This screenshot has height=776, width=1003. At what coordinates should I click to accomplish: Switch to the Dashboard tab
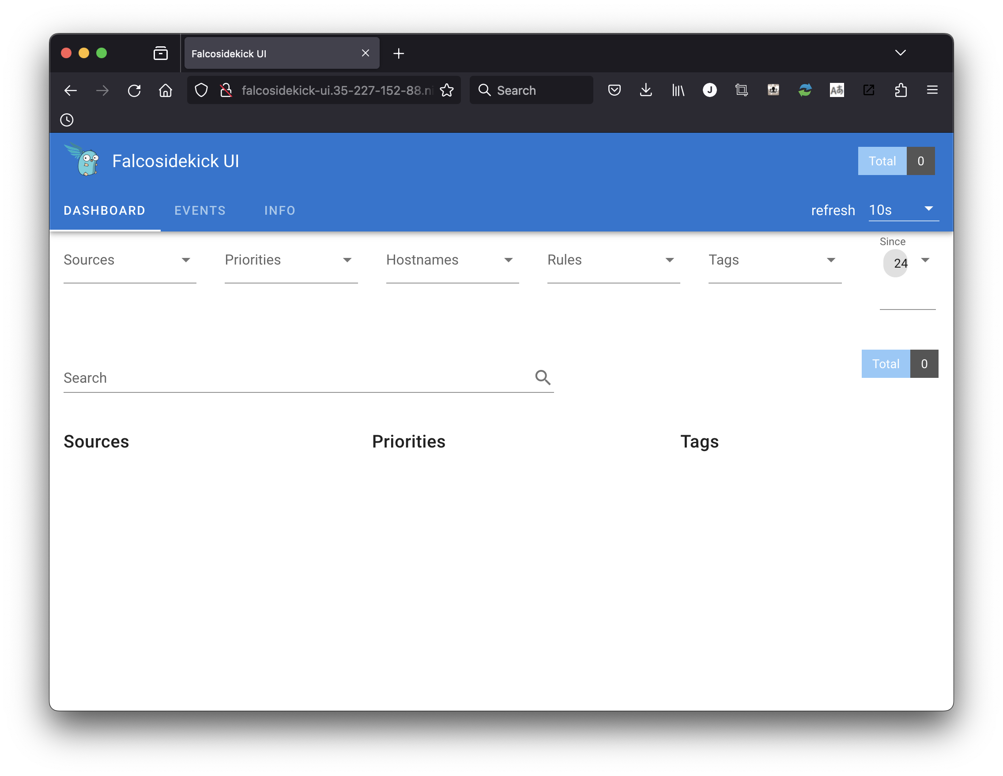pos(105,210)
